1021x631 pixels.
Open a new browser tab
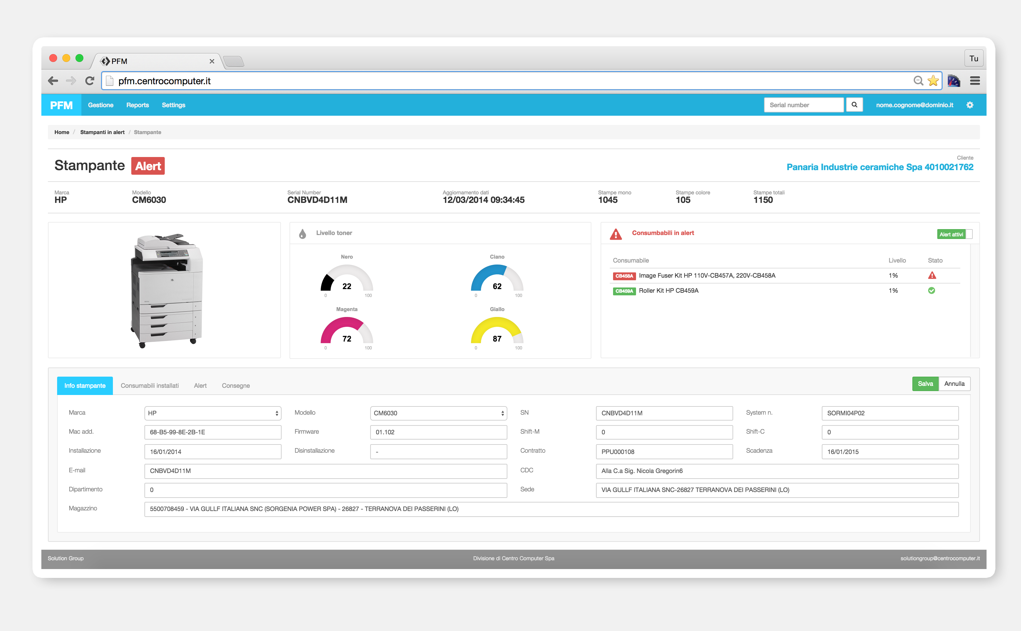pos(234,61)
